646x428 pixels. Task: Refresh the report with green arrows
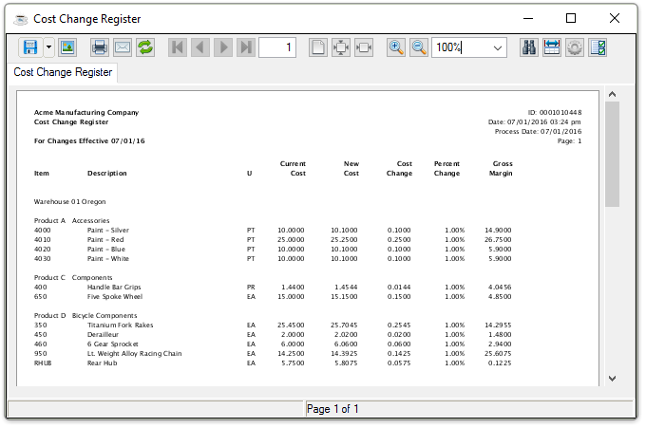145,47
